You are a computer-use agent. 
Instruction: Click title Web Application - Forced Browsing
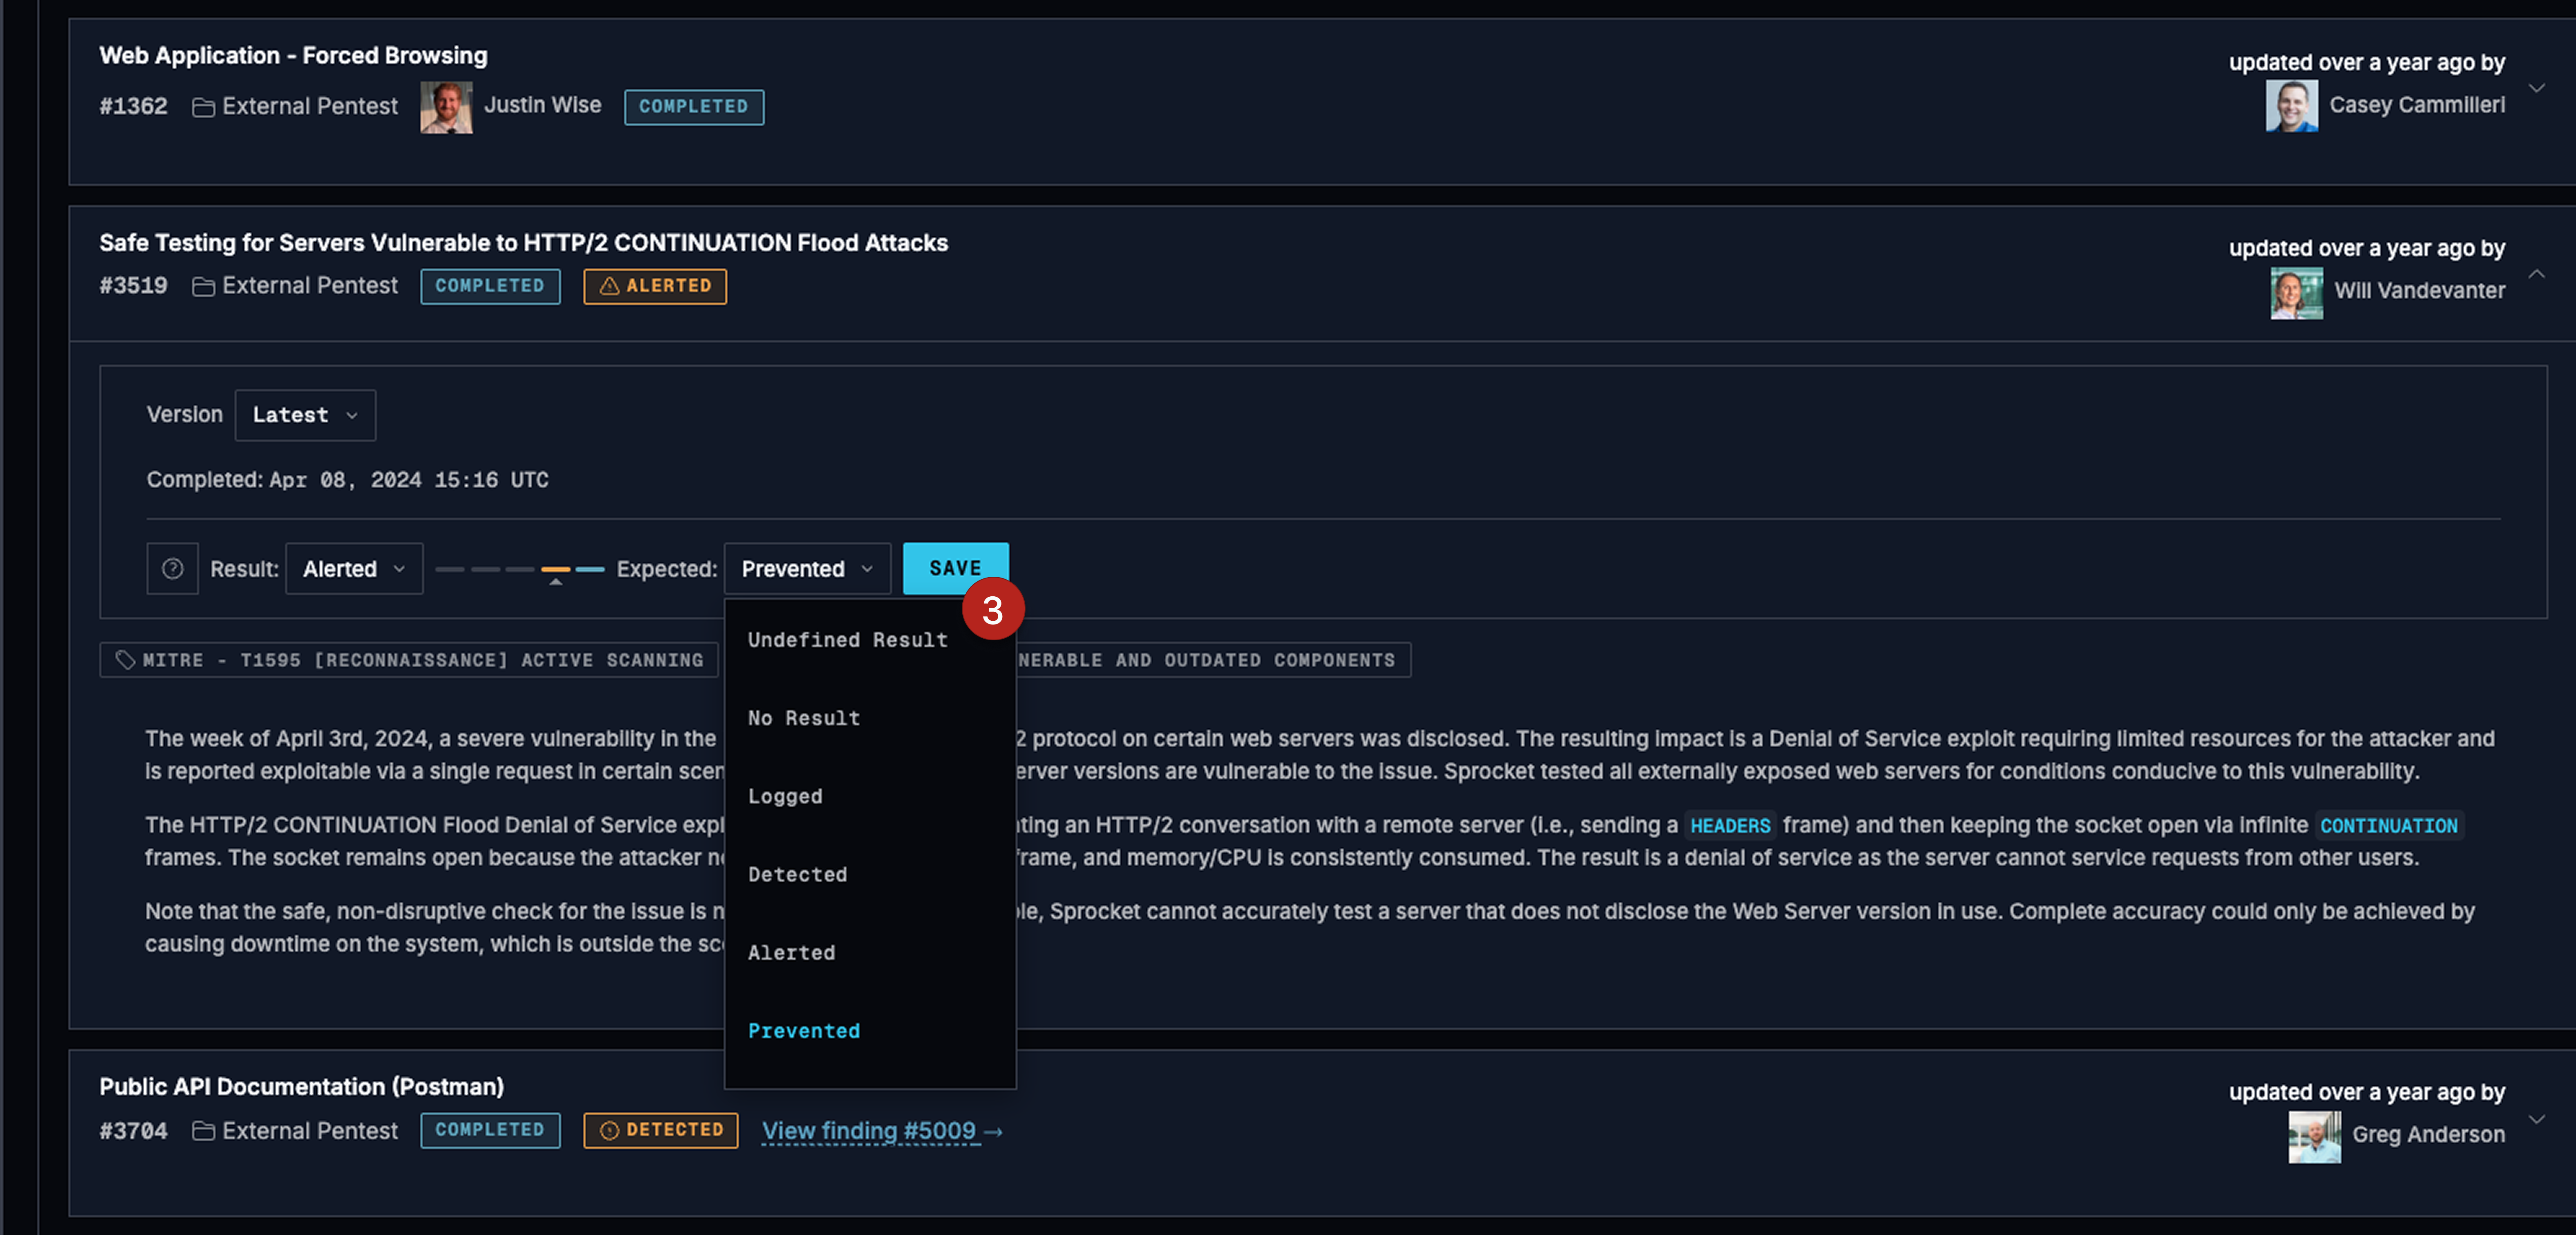click(x=293, y=56)
